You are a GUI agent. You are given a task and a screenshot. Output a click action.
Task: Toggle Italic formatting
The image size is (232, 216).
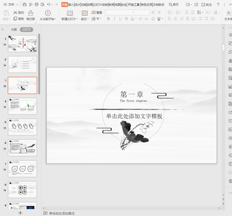[114, 19]
